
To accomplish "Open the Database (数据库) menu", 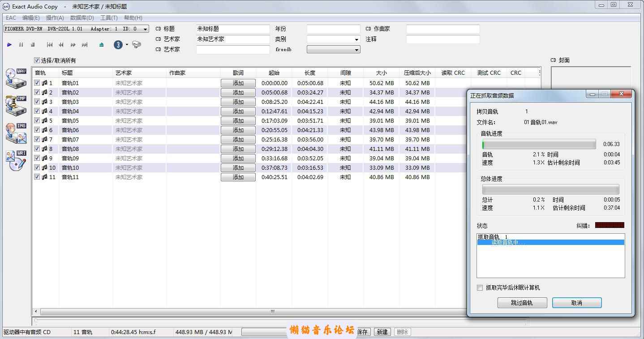I will coord(82,18).
